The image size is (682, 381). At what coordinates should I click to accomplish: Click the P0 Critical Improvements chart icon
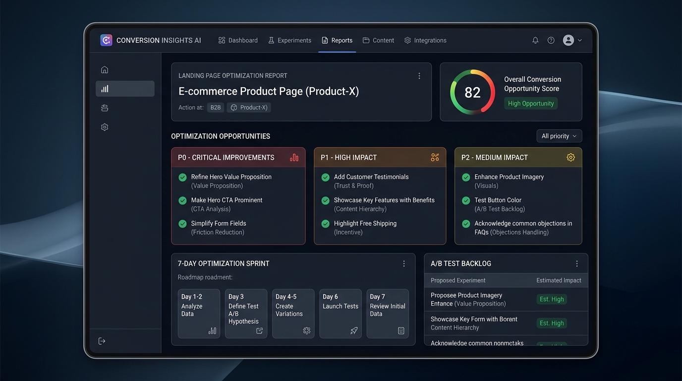pyautogui.click(x=294, y=157)
